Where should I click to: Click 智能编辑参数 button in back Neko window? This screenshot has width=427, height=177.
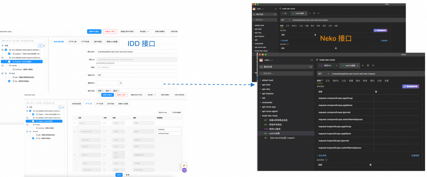(380, 31)
